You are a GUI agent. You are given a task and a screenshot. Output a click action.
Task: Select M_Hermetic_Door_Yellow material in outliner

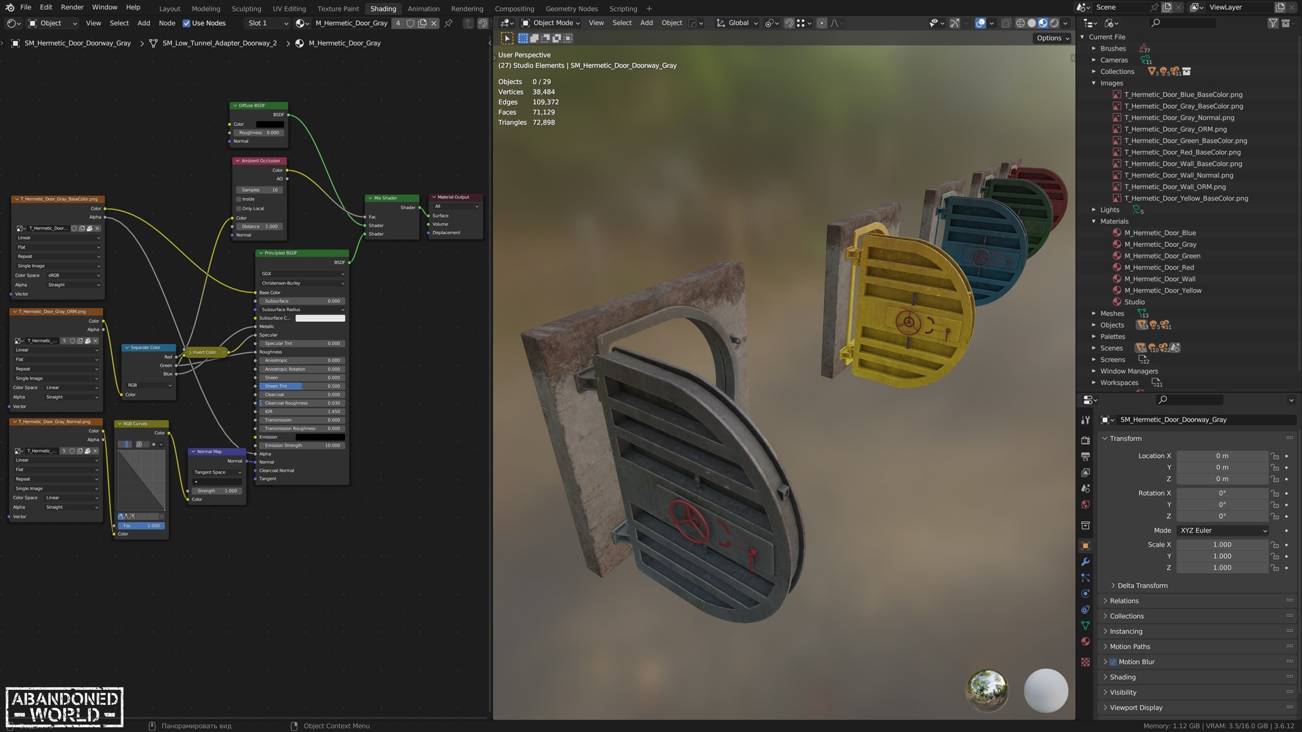(1162, 291)
